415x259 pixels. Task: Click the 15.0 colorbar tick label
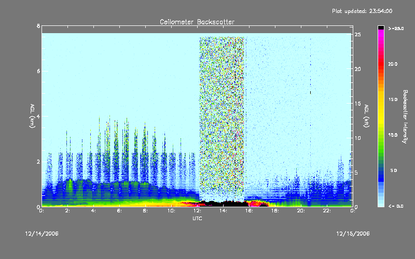click(393, 99)
